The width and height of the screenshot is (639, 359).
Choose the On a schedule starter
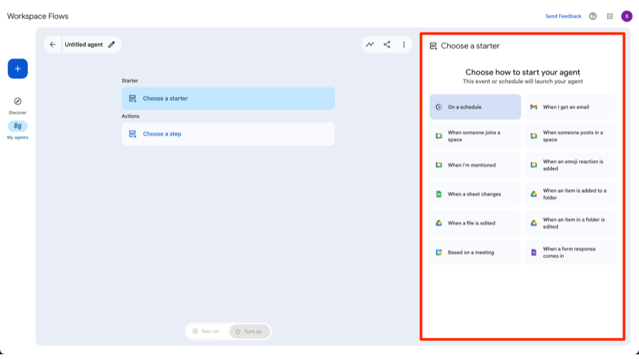coord(475,107)
